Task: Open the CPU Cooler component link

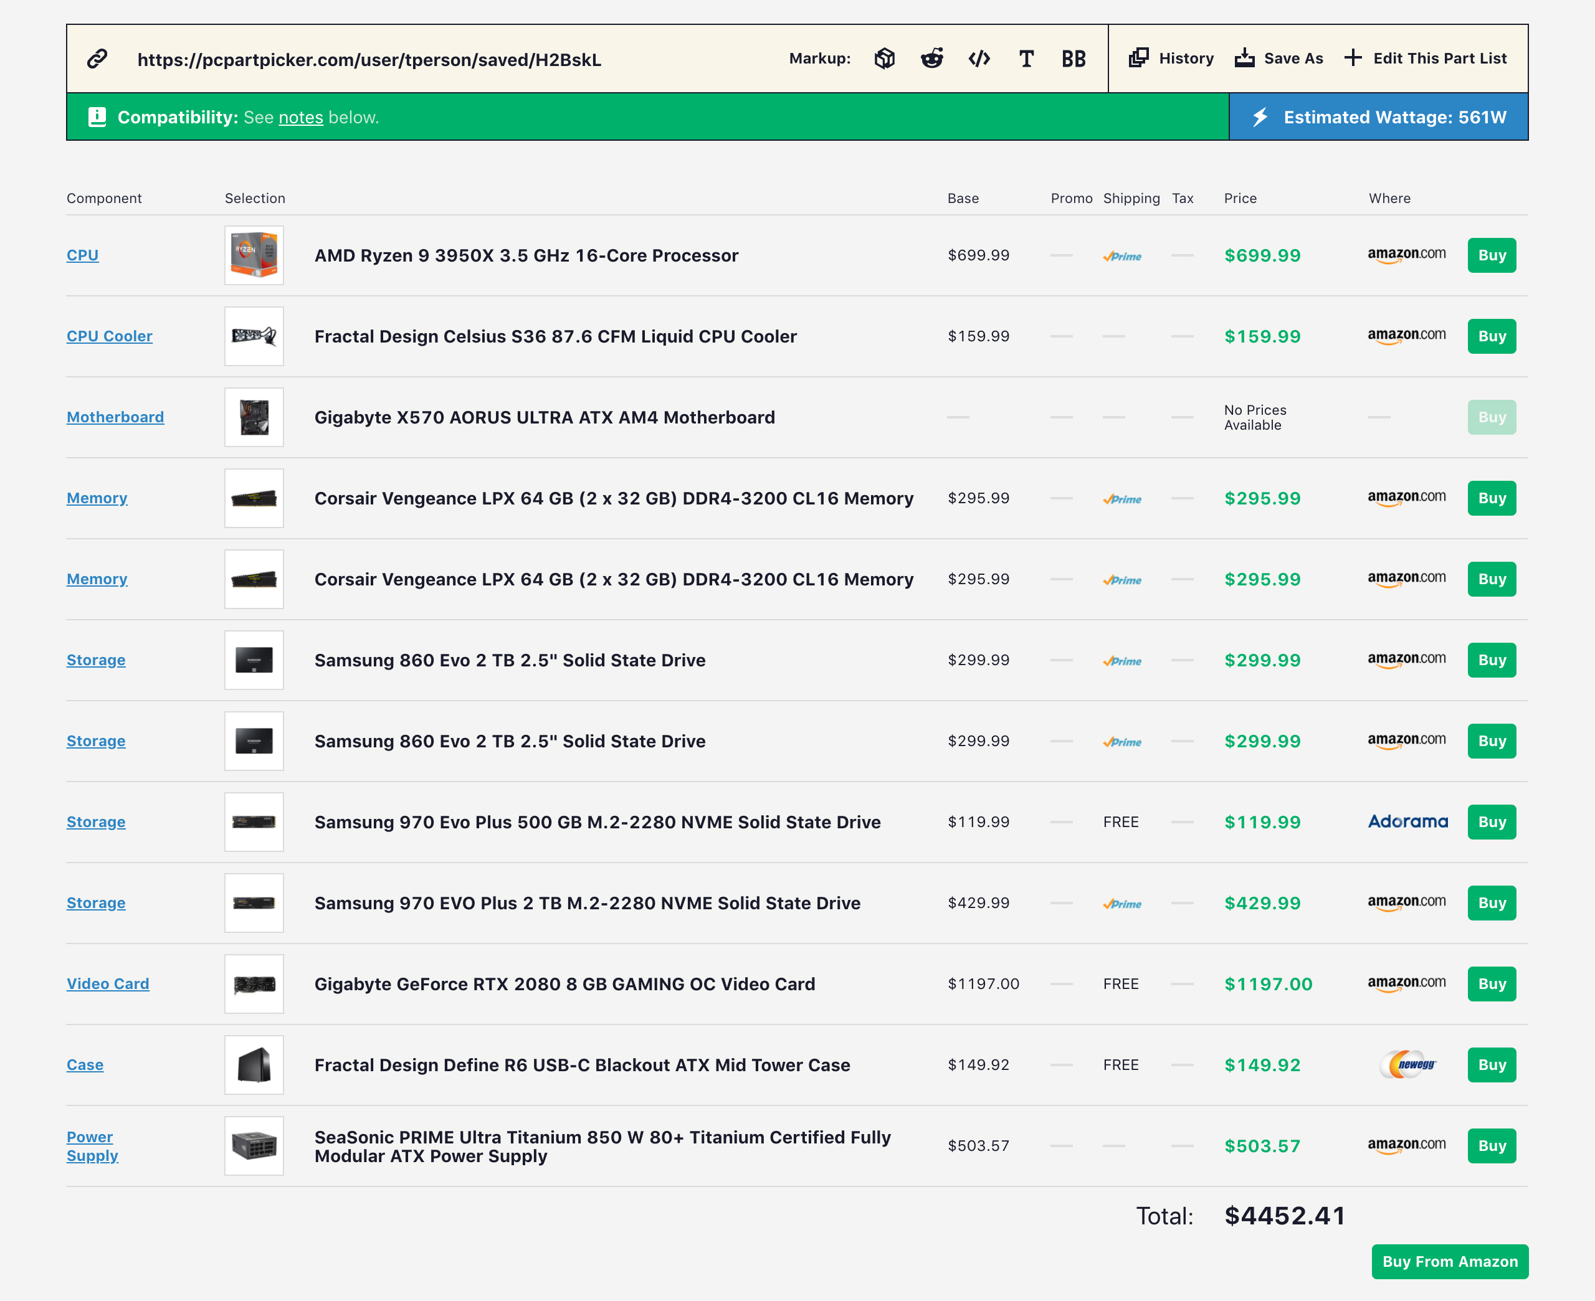Action: click(x=110, y=336)
